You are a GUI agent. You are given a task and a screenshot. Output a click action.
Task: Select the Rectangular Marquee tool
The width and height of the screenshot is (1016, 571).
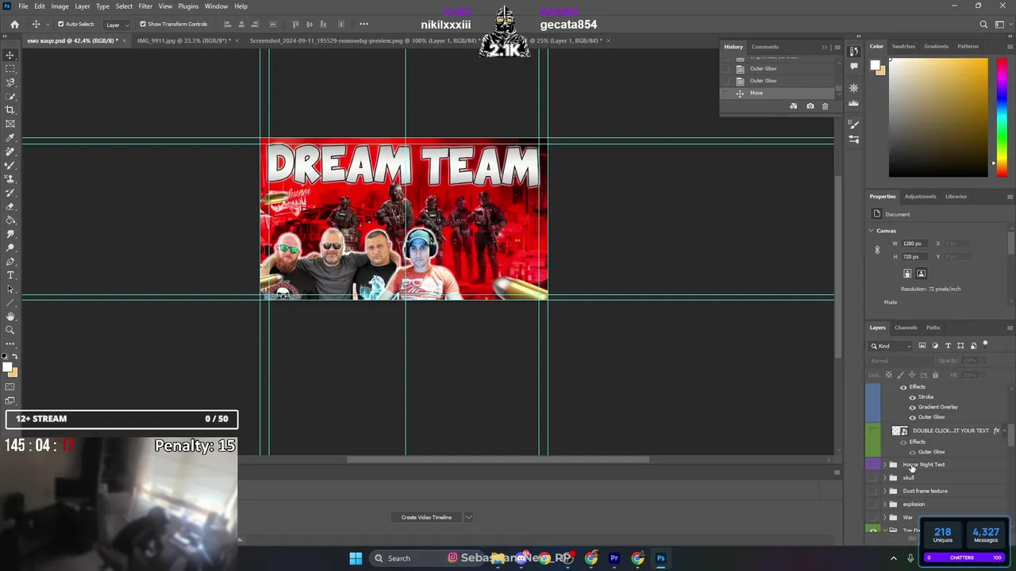click(10, 68)
